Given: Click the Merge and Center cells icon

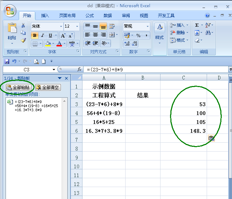Looking at the screenshot, I should [x=112, y=35].
